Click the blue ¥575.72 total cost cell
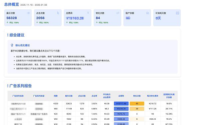This screenshot has height=125, width=200. pos(121,114)
